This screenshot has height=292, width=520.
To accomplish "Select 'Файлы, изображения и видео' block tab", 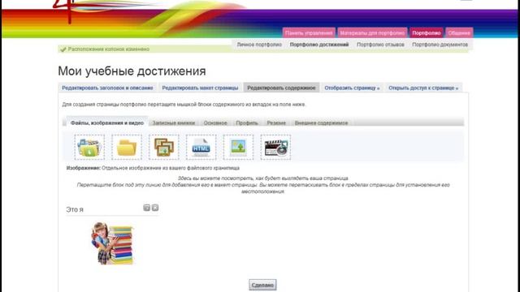I will [107, 122].
